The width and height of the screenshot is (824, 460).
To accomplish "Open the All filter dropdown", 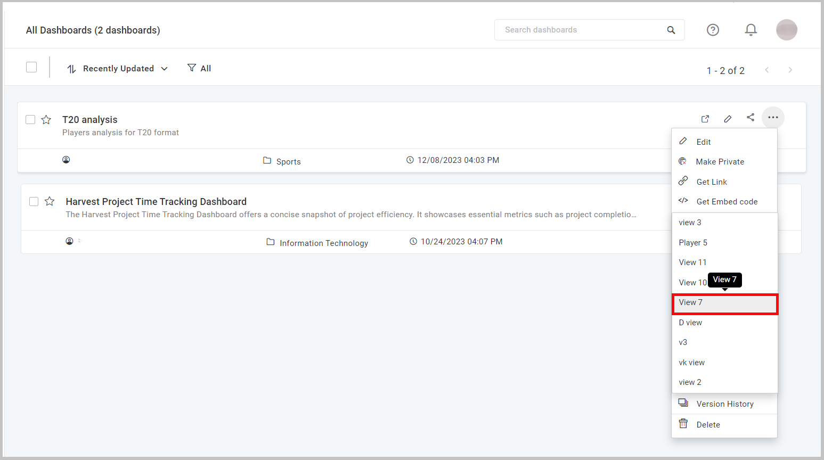I will point(199,68).
